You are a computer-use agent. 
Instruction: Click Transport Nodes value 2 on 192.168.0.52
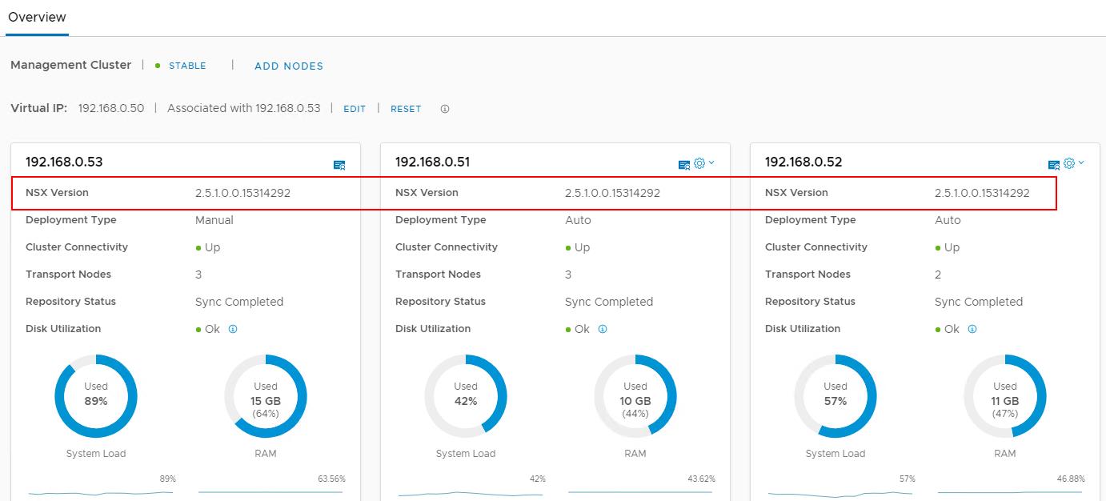938,275
